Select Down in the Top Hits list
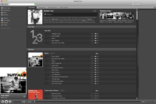Viewport: 156px width, 104px height. (53, 38)
